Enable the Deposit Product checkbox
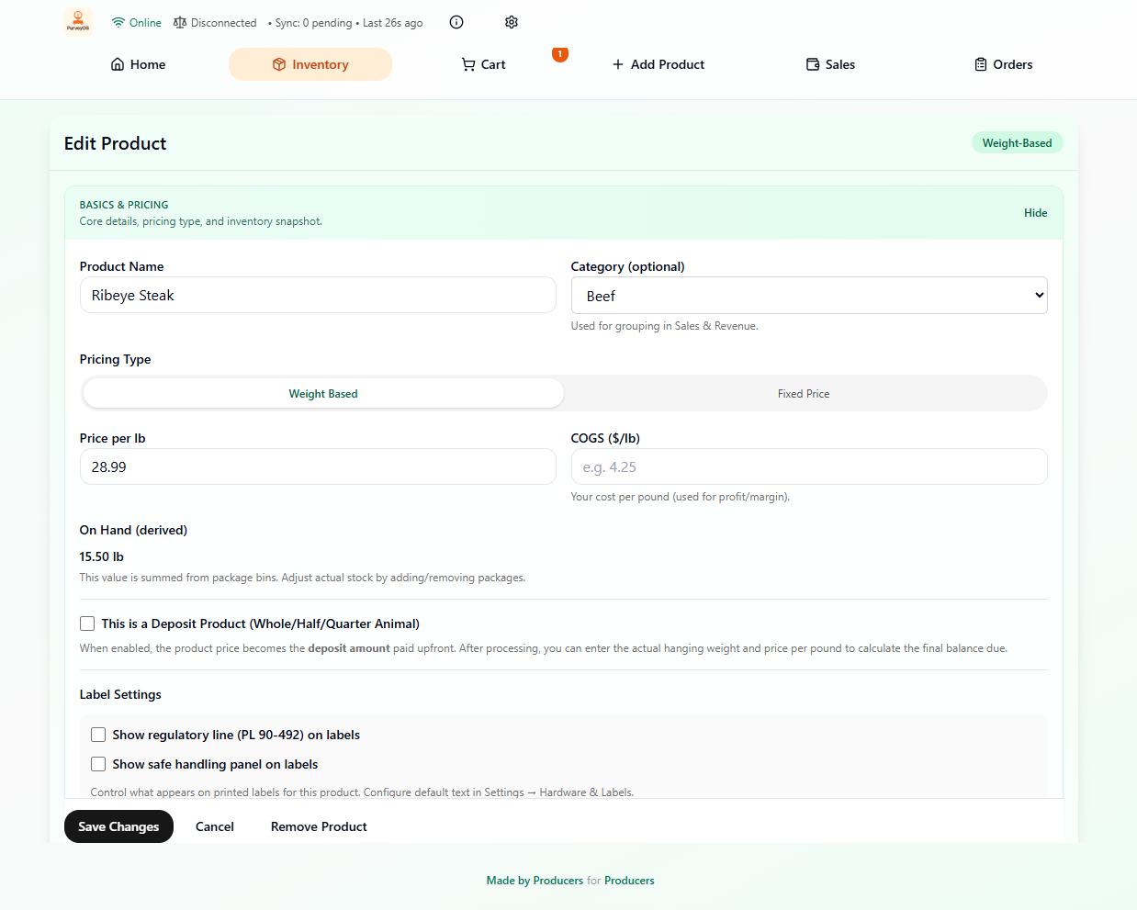This screenshot has height=910, width=1137. (87, 624)
